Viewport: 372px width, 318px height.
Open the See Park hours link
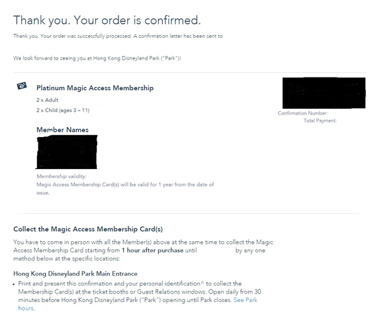246,300
